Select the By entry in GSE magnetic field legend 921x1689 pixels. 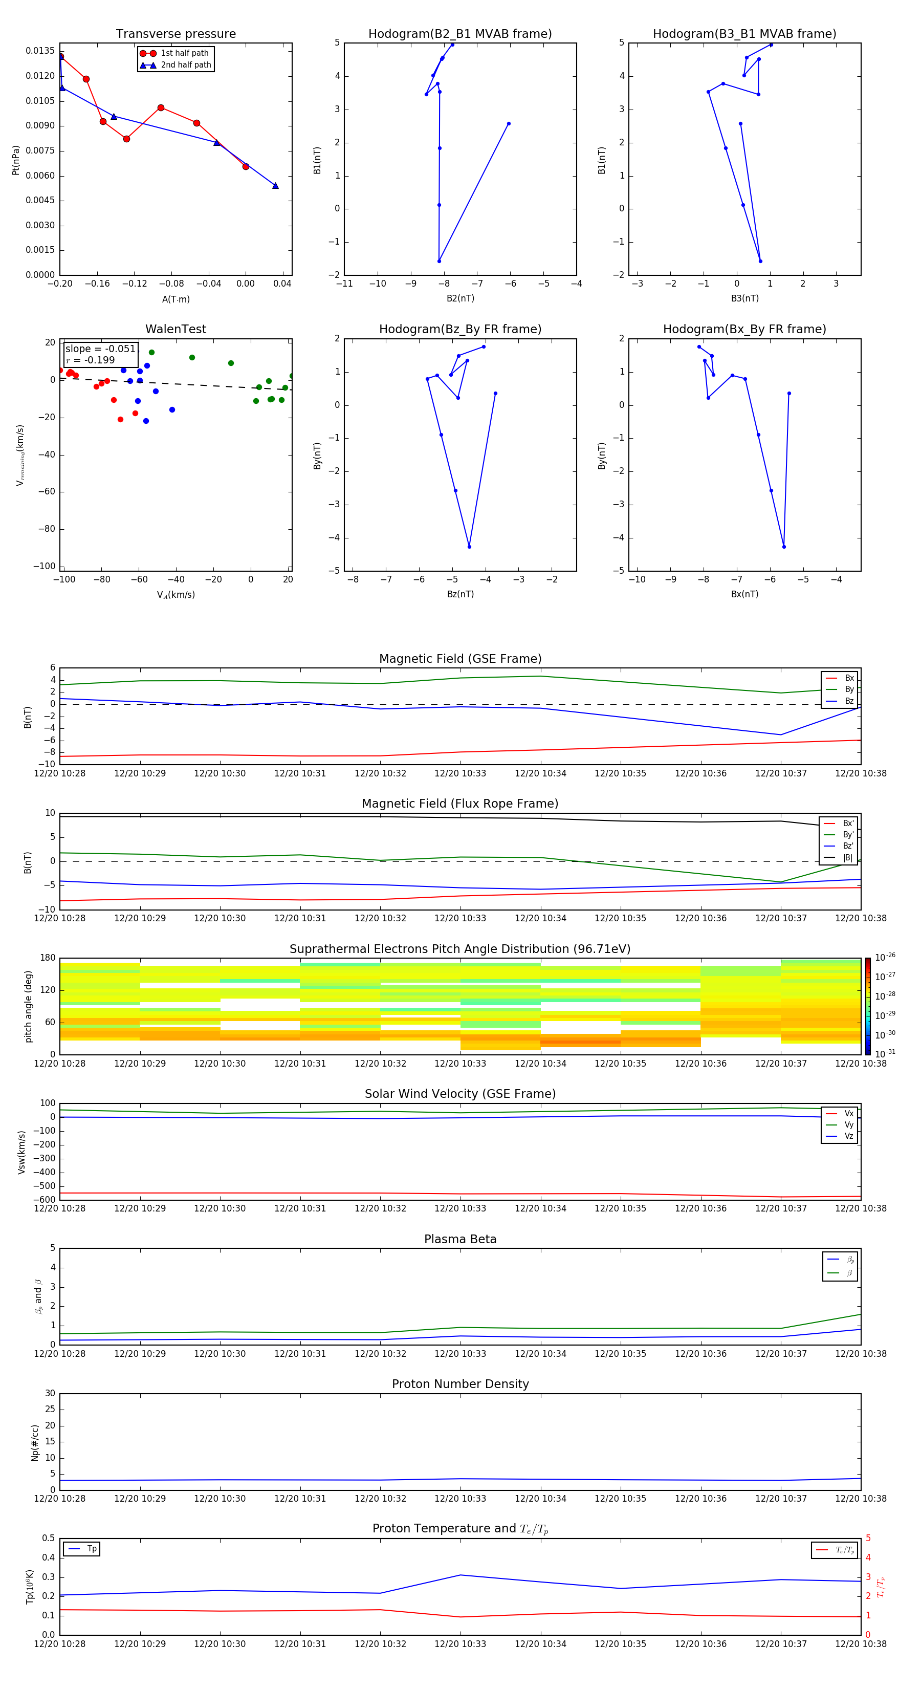(840, 689)
